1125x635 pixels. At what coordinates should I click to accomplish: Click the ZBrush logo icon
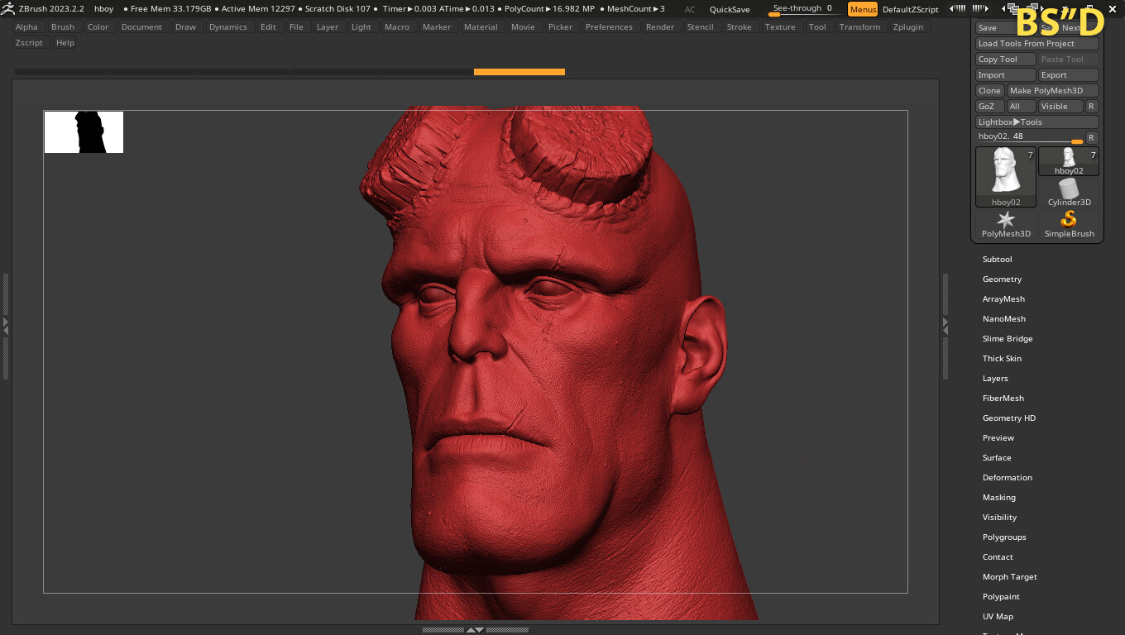pyautogui.click(x=7, y=9)
